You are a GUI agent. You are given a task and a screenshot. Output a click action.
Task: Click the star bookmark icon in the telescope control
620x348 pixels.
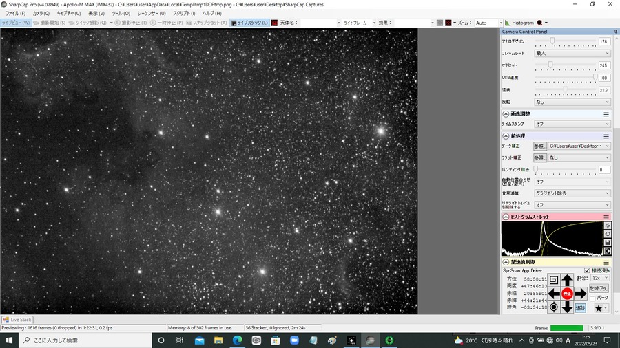click(x=598, y=308)
